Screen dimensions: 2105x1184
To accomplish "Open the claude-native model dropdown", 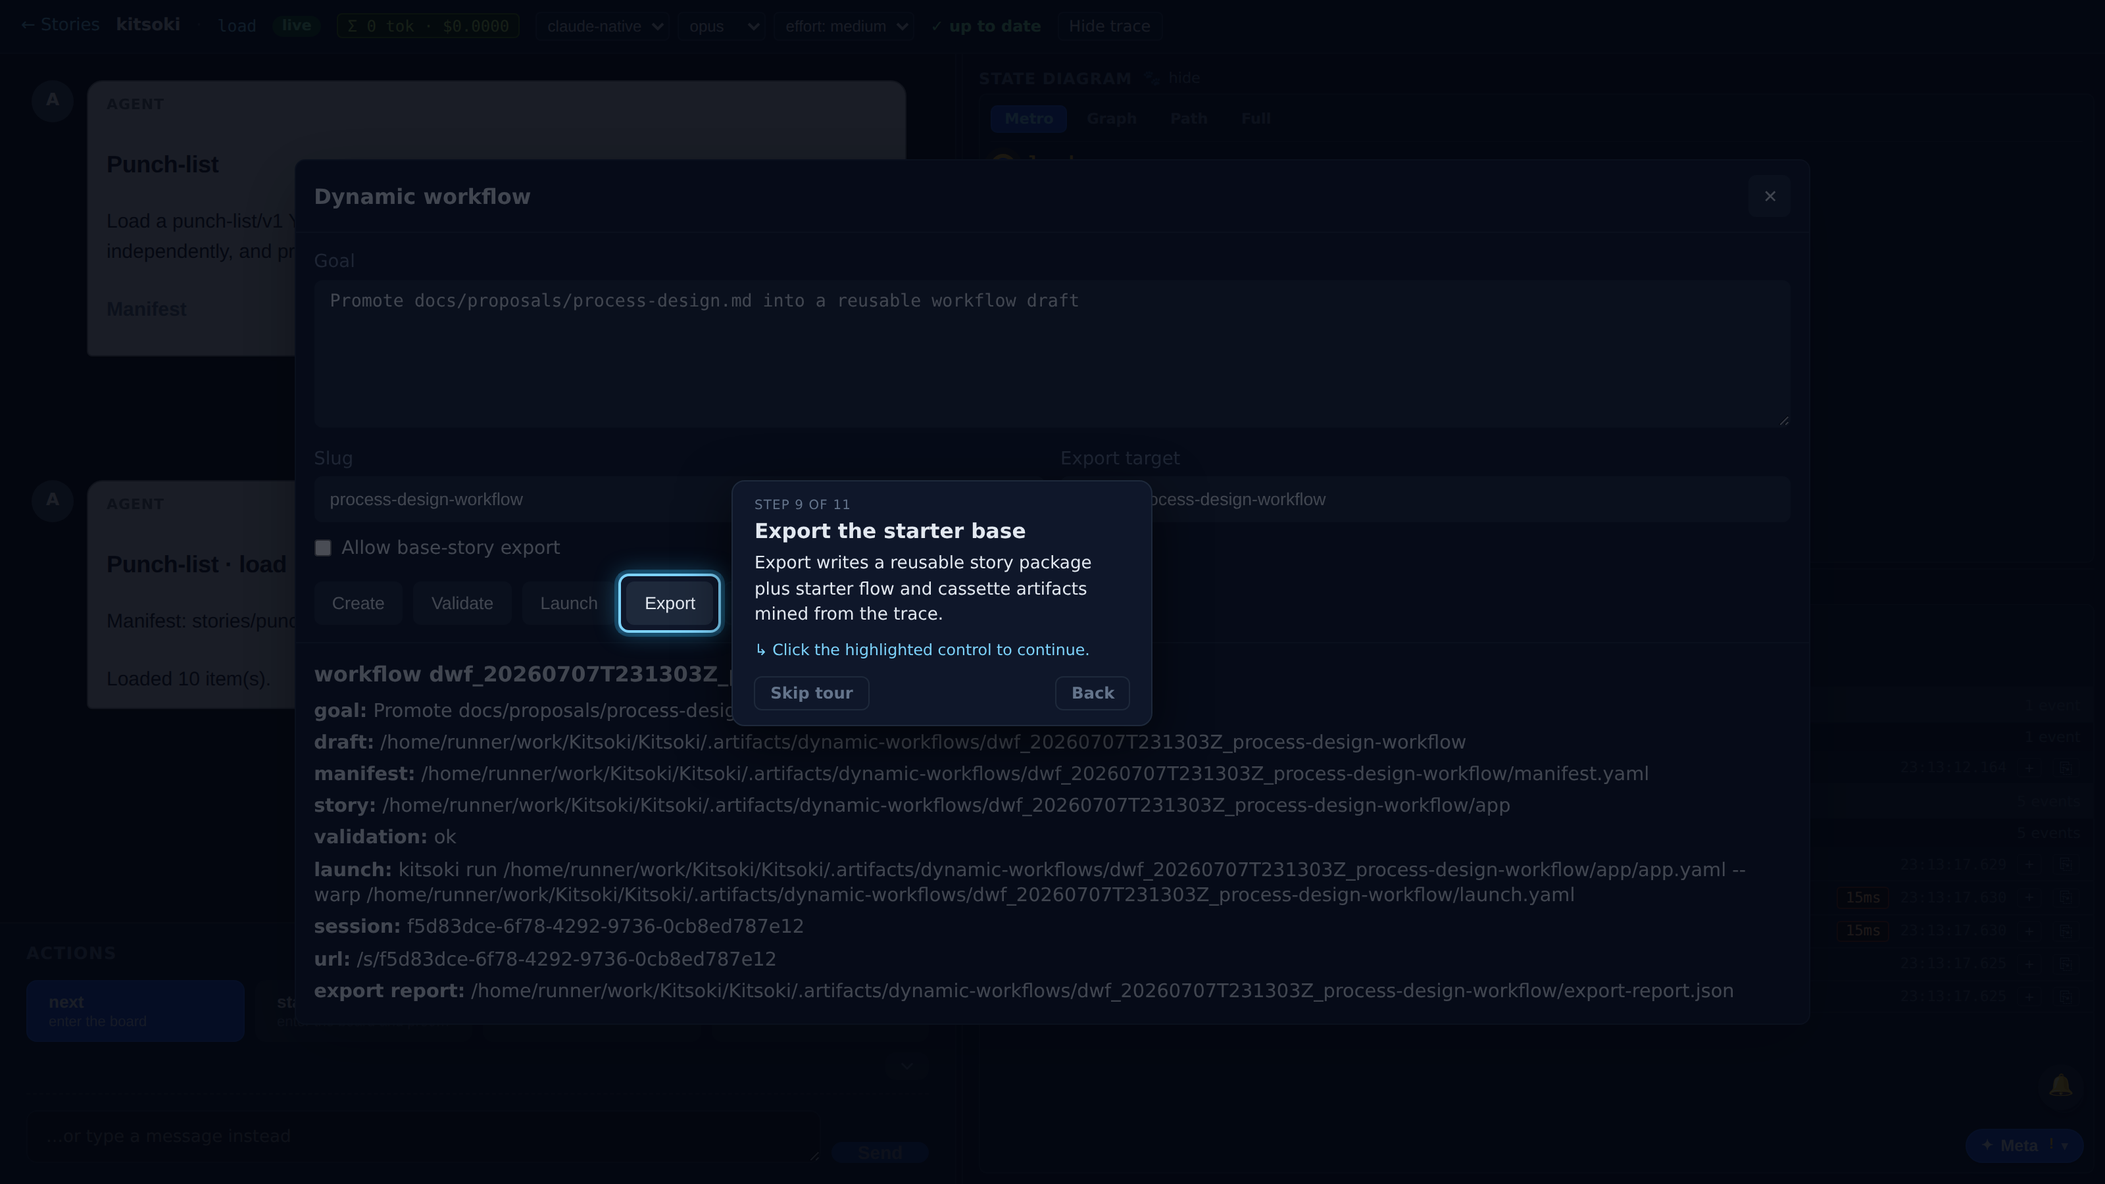I will pyautogui.click(x=604, y=26).
